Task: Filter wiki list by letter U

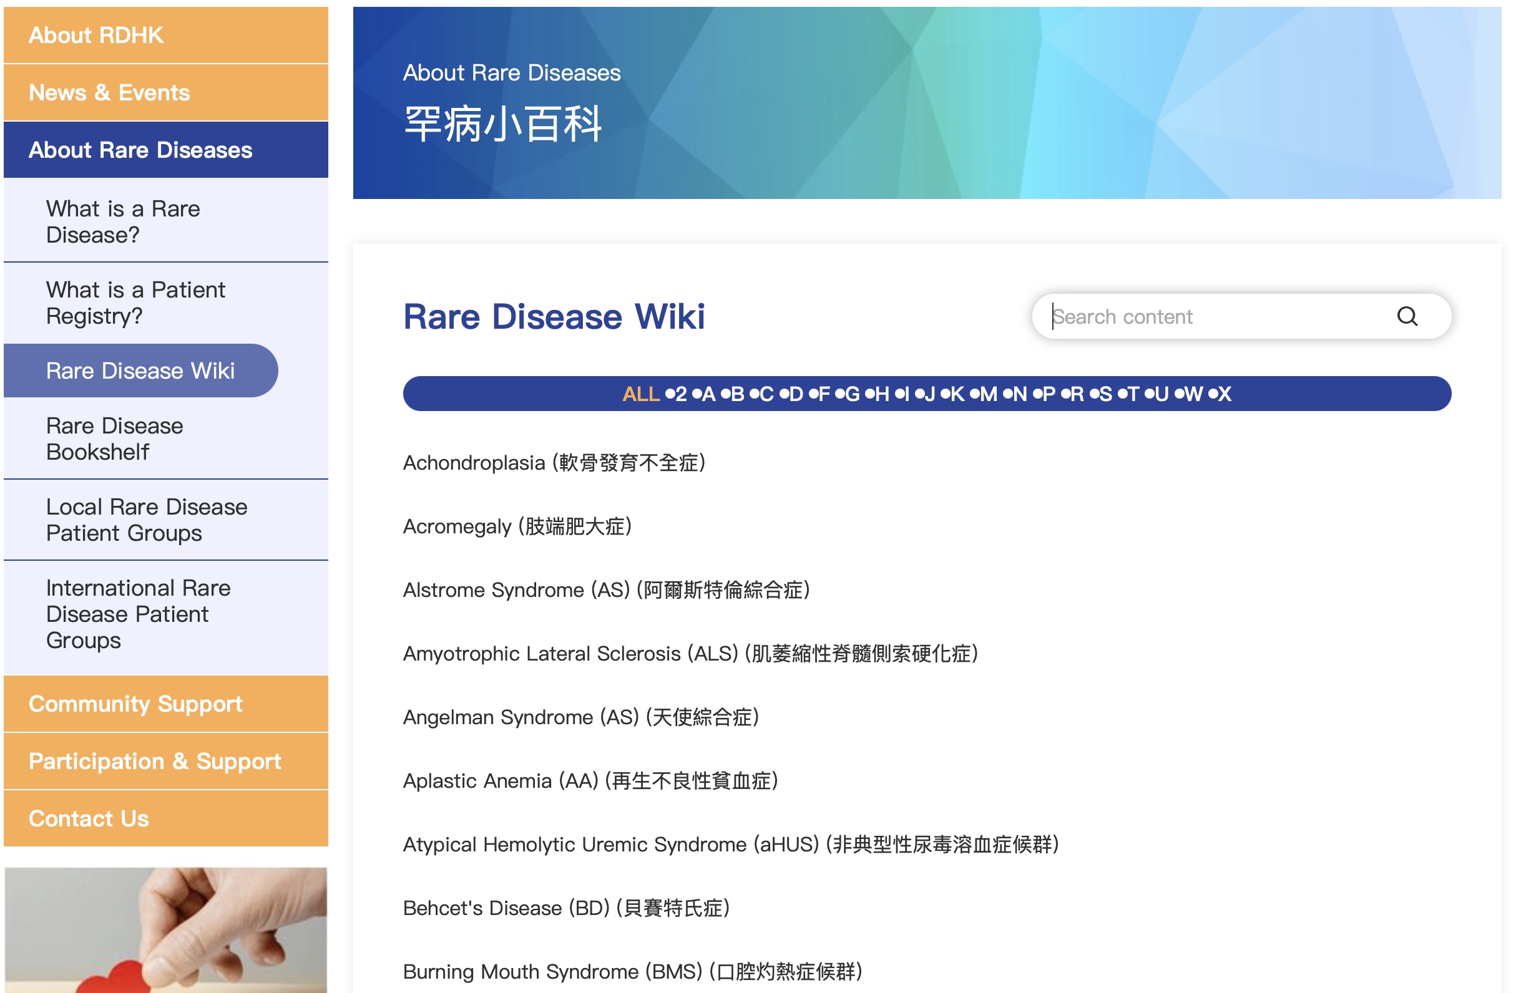Action: [1161, 394]
